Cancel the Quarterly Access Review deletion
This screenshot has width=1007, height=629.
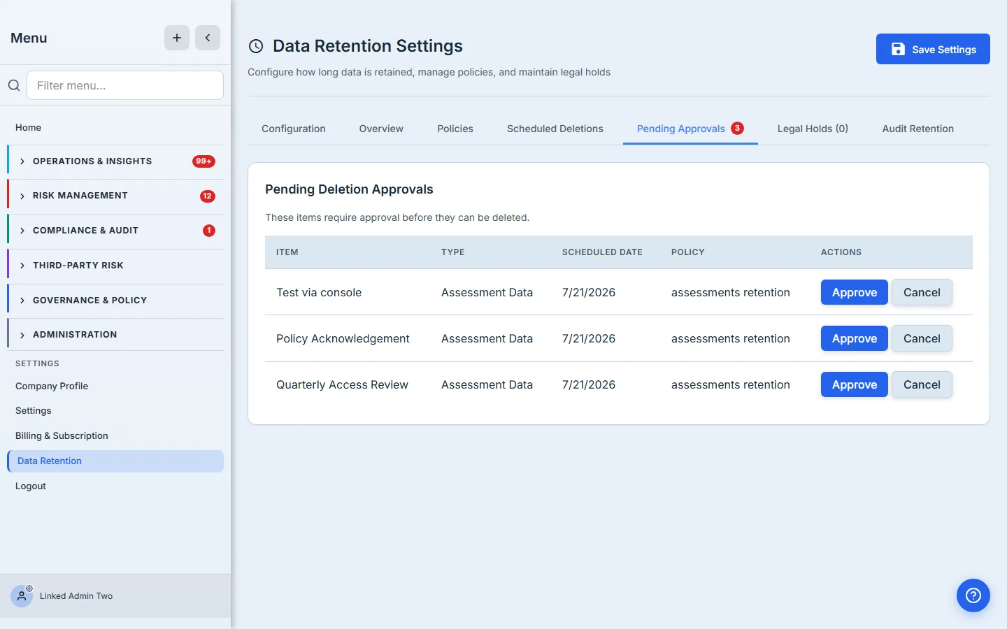tap(922, 384)
